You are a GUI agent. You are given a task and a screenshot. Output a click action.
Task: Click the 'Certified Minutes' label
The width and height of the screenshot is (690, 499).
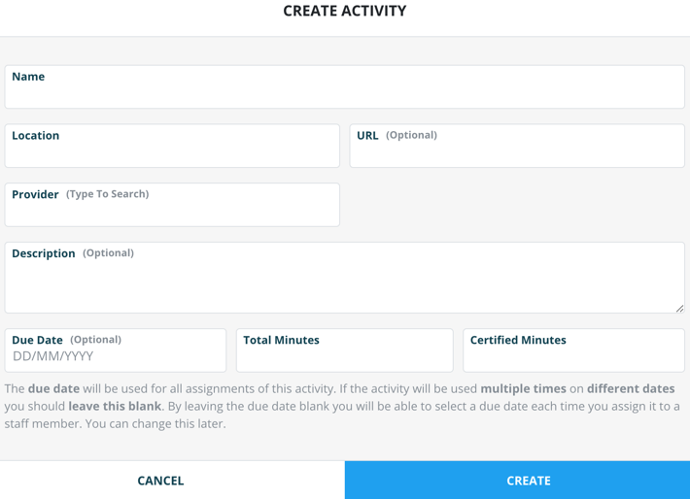click(518, 340)
